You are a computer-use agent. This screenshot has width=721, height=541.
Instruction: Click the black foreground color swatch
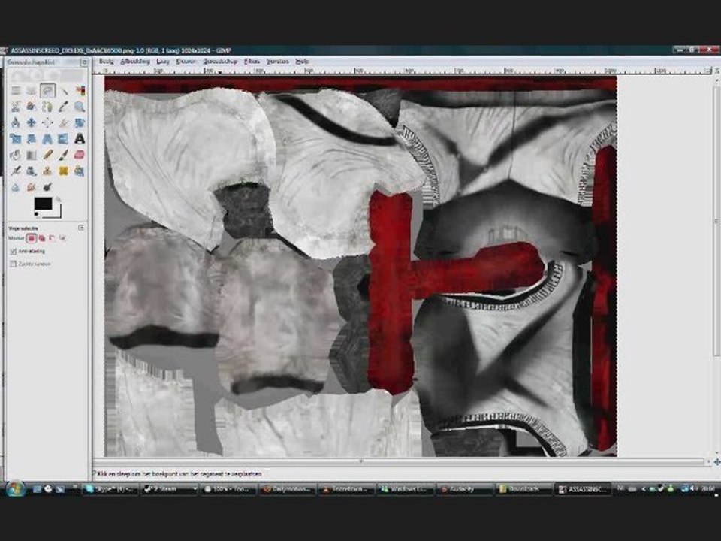[x=43, y=204]
